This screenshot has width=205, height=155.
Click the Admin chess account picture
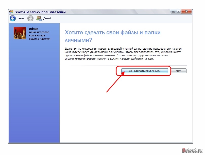[x=20, y=33]
